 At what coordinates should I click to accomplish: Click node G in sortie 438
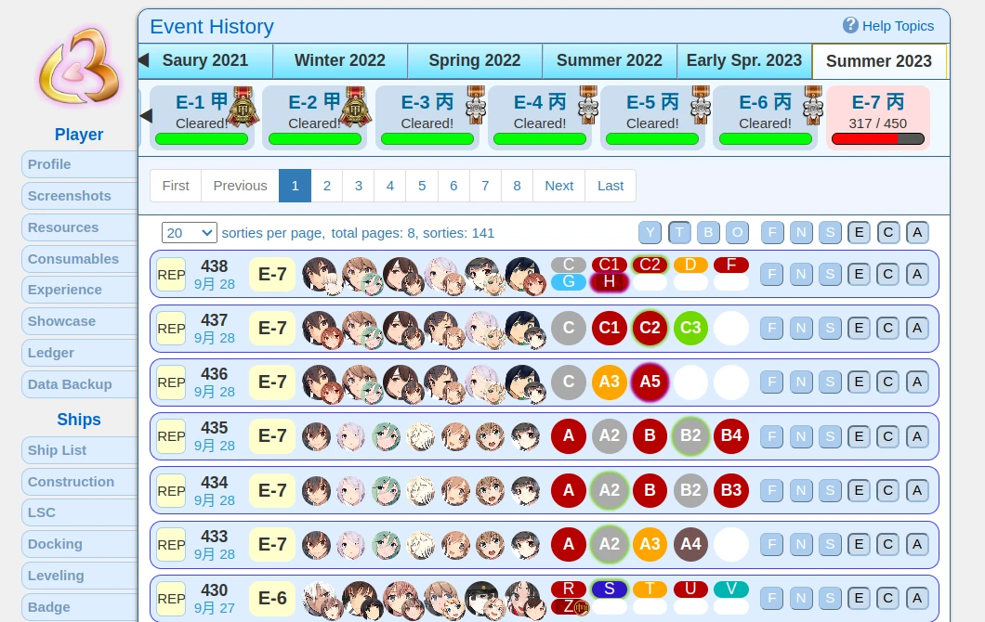pyautogui.click(x=569, y=282)
